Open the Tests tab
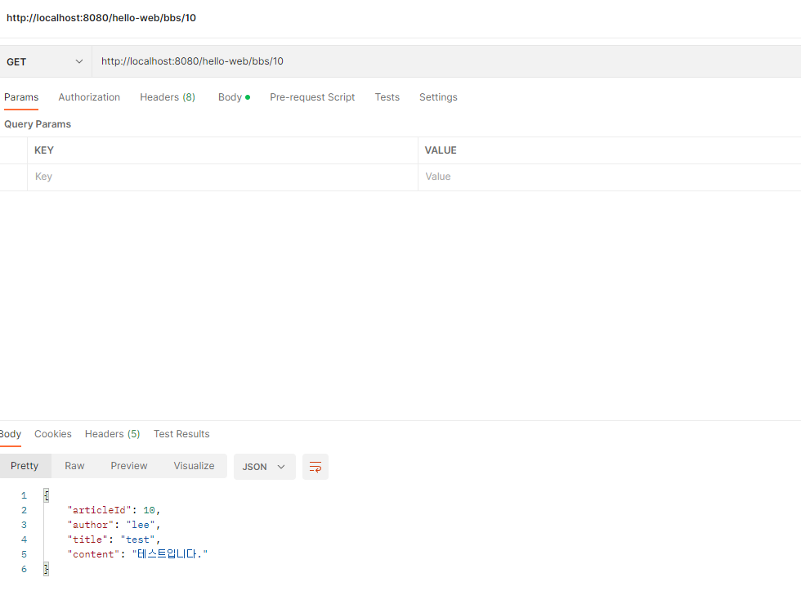Viewport: 801px width, 591px height. (387, 97)
